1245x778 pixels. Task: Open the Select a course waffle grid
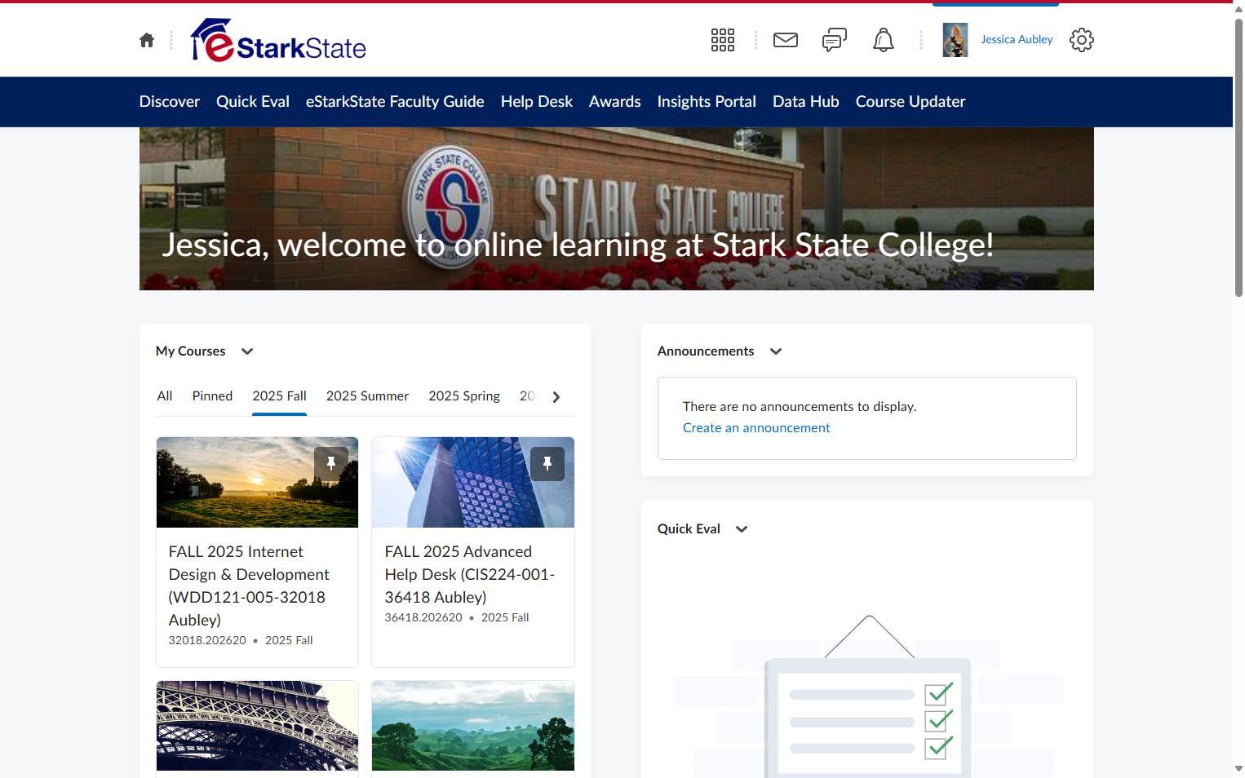tap(723, 40)
